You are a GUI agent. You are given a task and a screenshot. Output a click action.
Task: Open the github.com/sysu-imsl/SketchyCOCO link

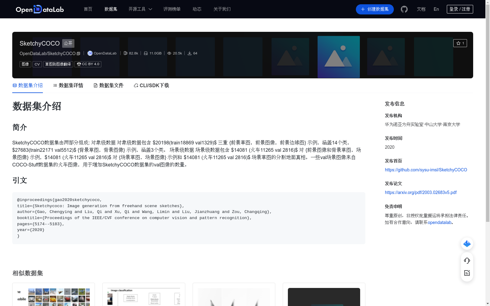click(x=426, y=170)
